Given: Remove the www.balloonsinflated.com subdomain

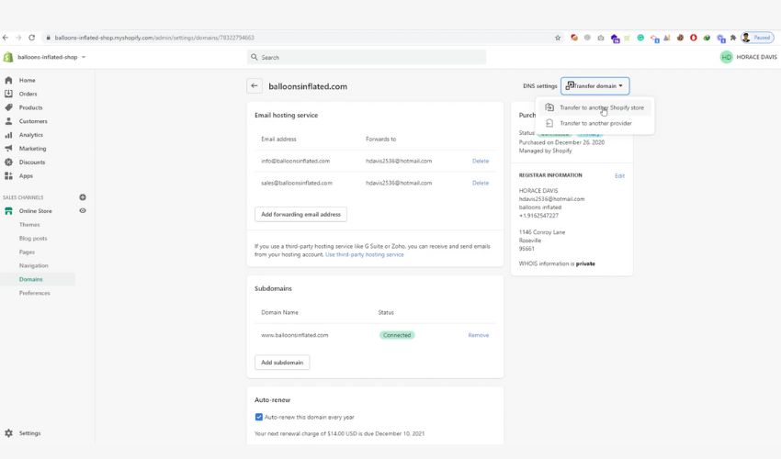Looking at the screenshot, I should [478, 335].
